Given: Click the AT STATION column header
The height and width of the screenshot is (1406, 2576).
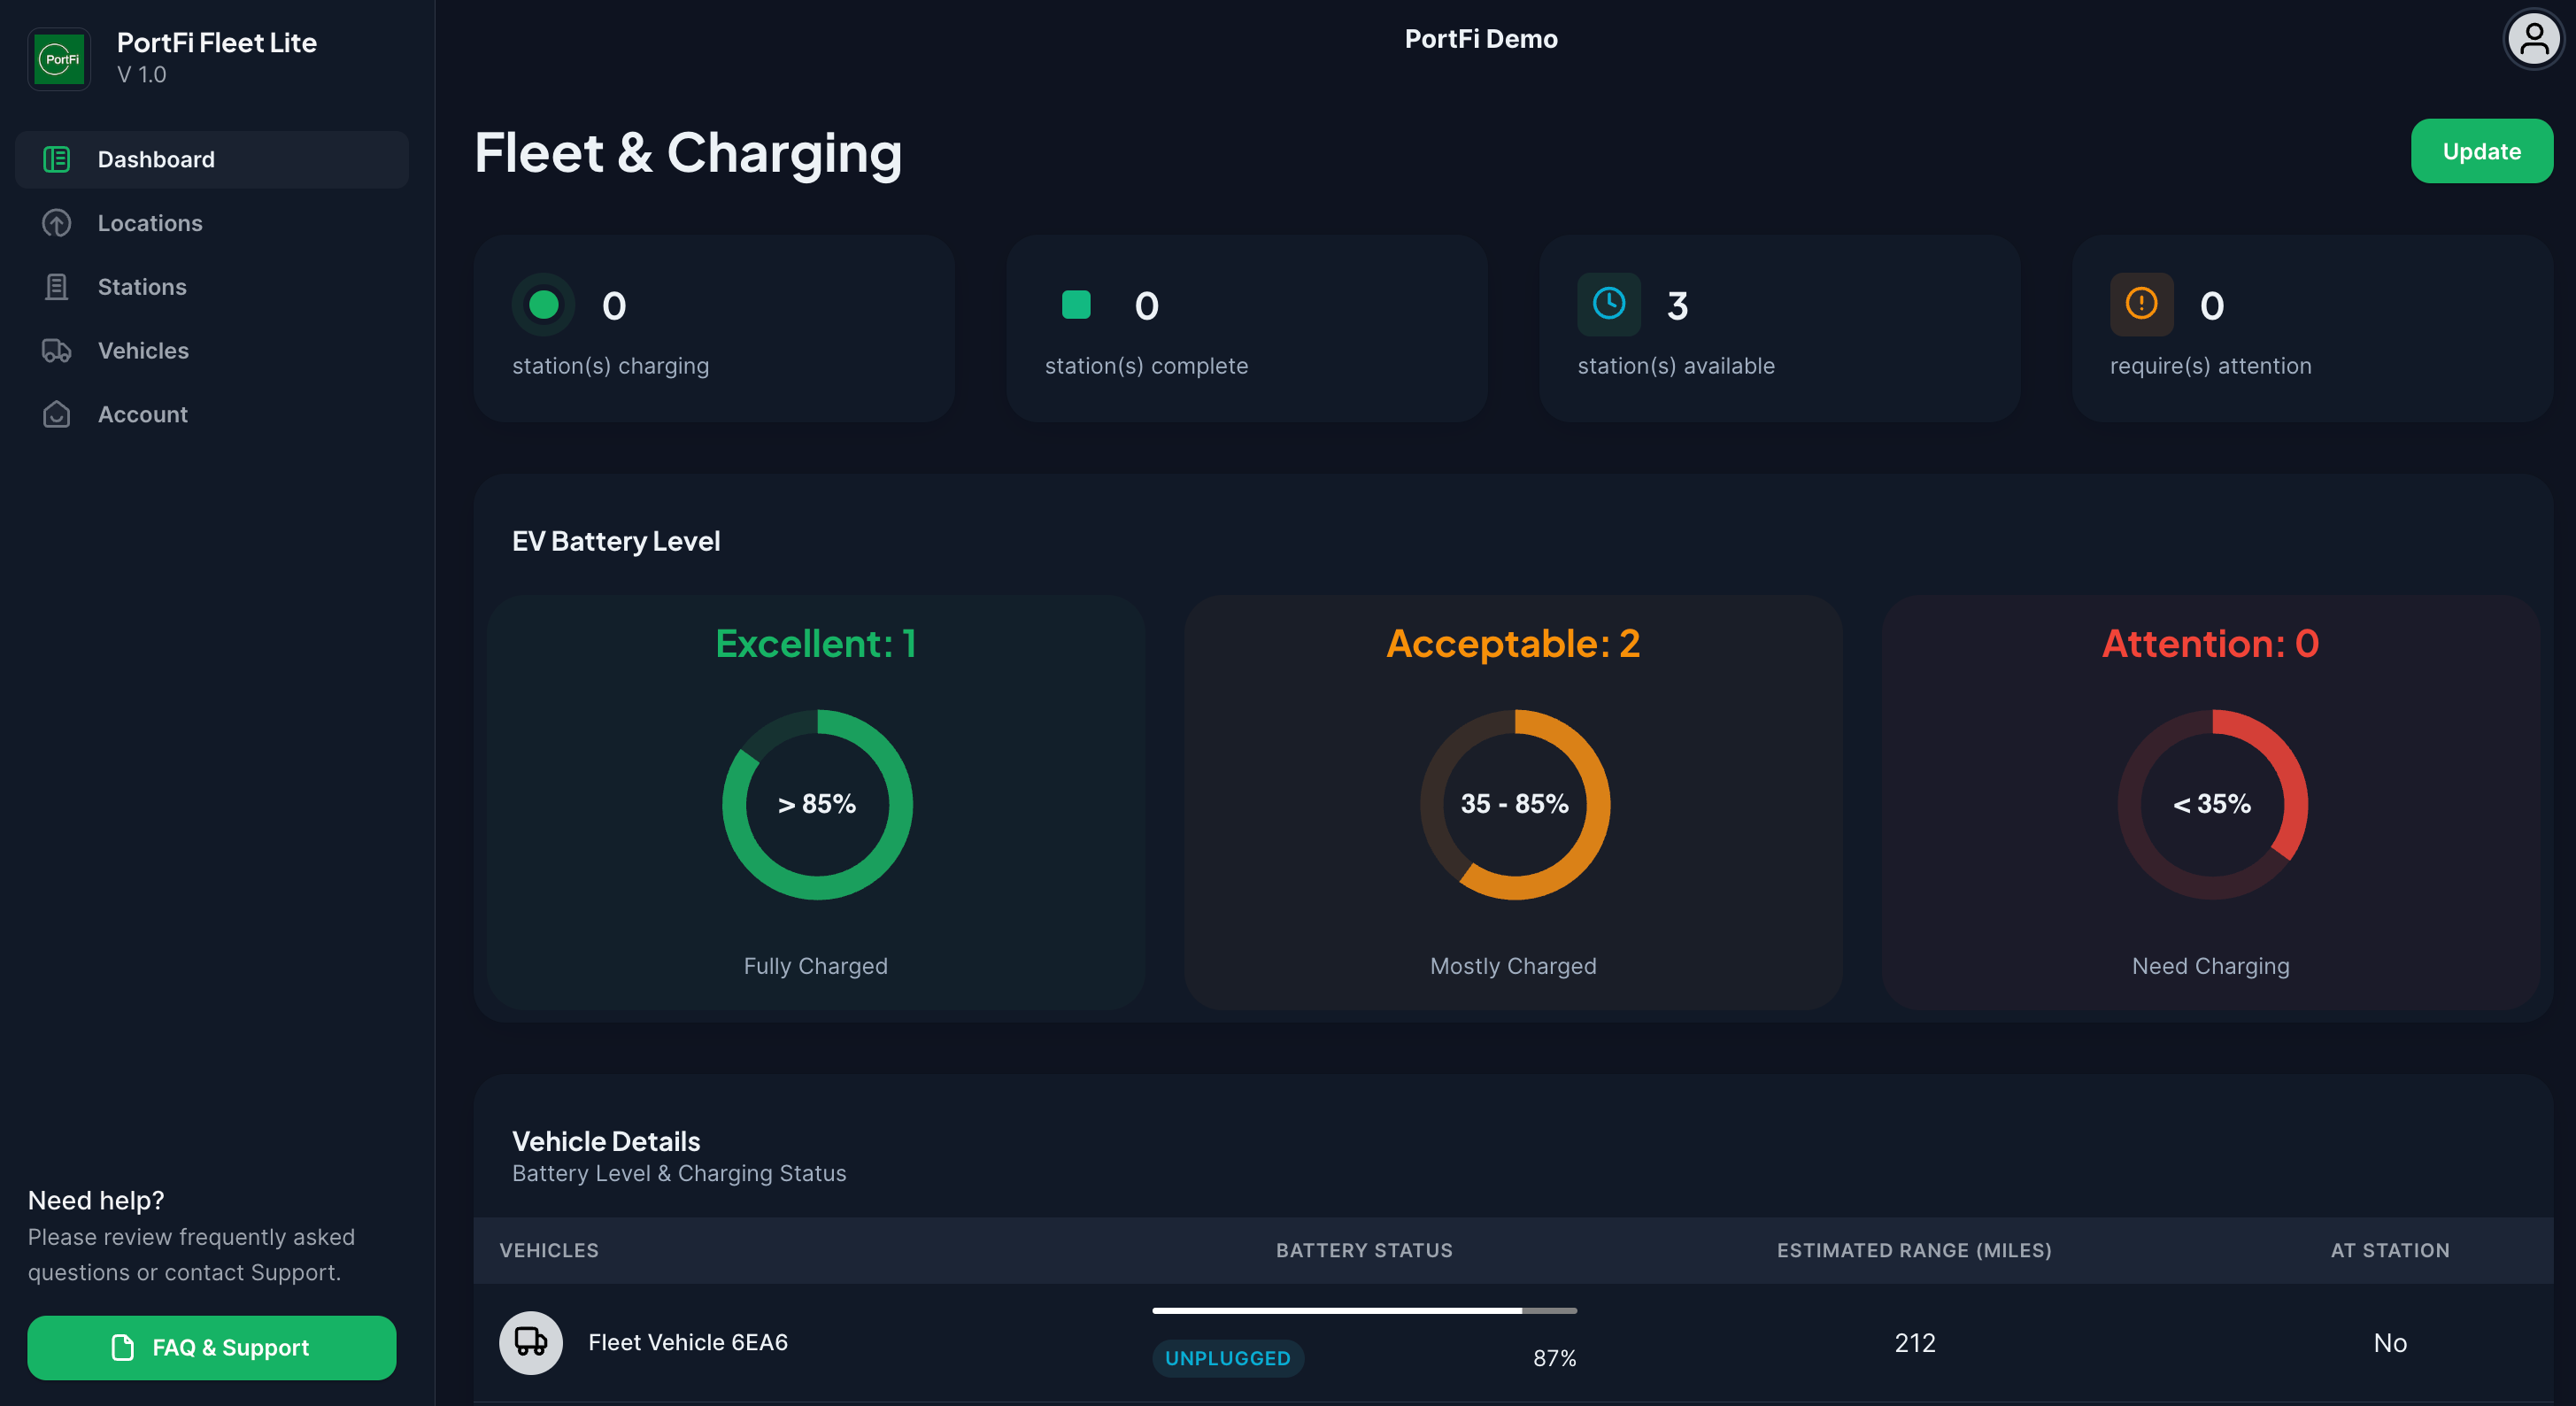Looking at the screenshot, I should coord(2390,1250).
